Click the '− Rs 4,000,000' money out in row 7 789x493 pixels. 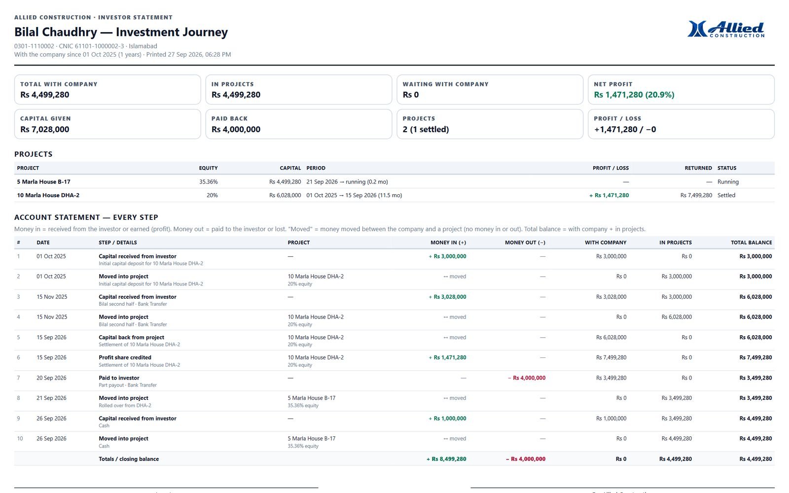(x=527, y=378)
